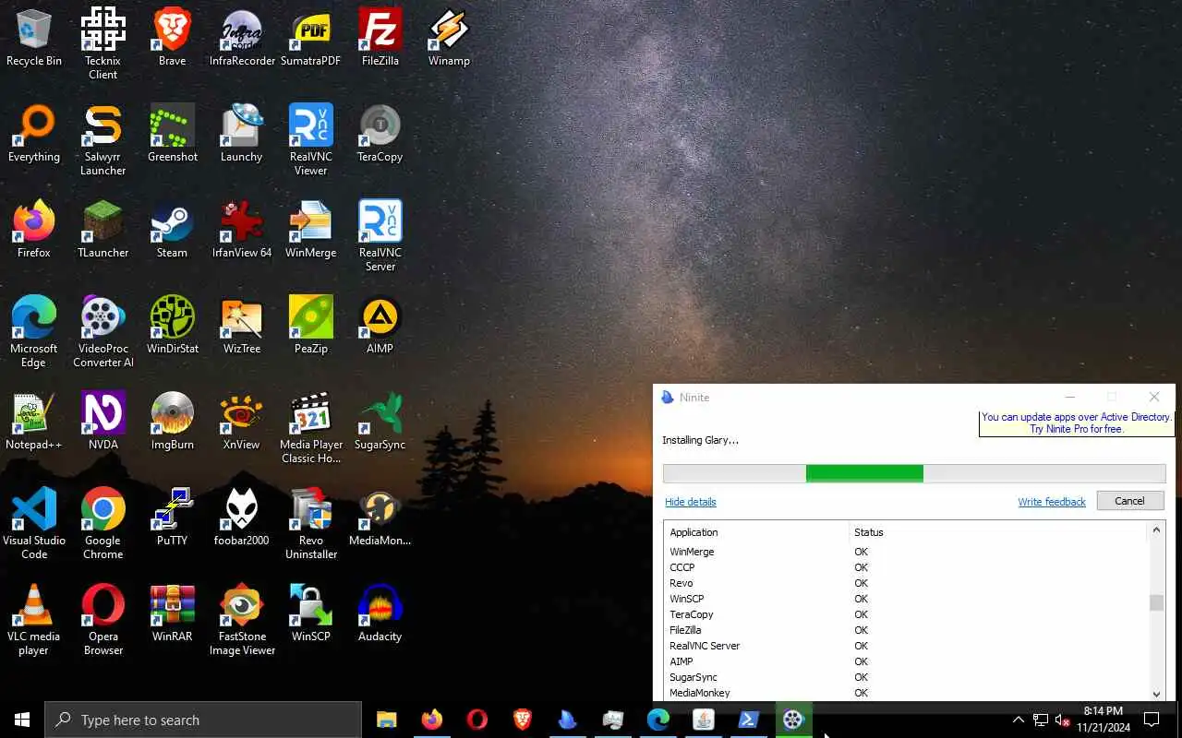
Task: Open the RealVNC Viewer shortcut
Action: [x=310, y=139]
